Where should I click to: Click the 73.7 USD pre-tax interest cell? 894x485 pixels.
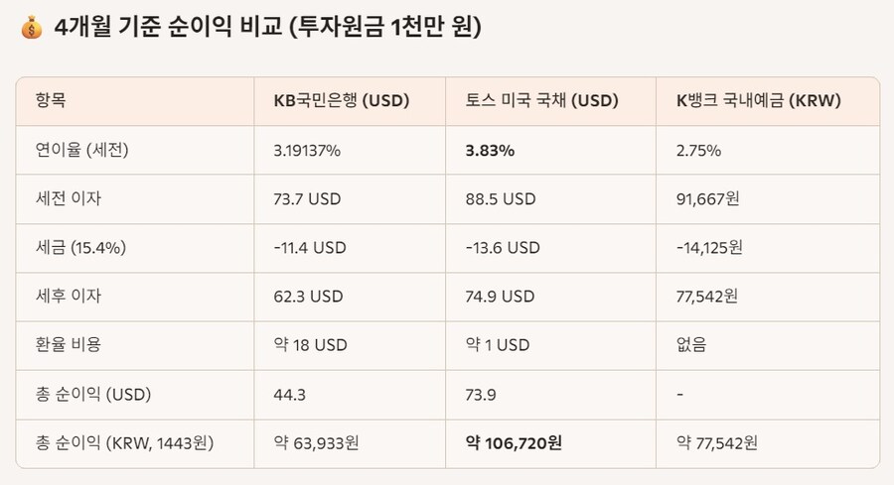(x=307, y=199)
